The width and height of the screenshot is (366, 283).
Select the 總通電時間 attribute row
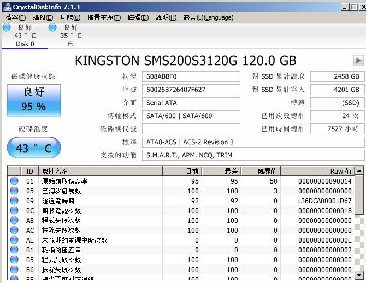pos(181,201)
